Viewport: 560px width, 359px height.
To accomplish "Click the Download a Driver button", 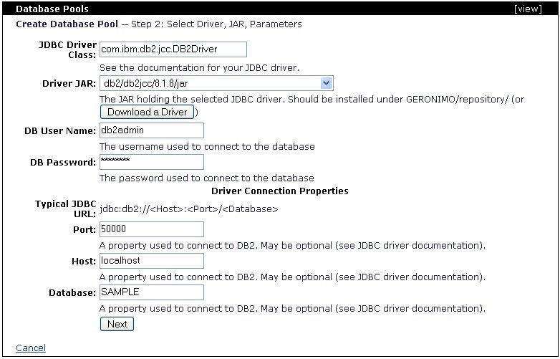I will pos(147,112).
